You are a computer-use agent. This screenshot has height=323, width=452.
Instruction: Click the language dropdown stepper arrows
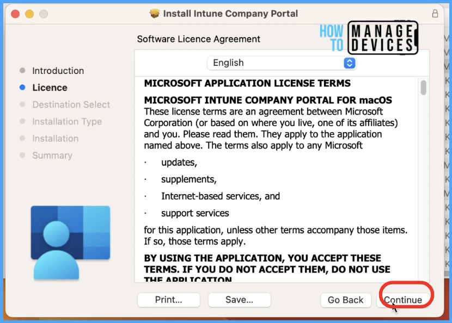(x=350, y=63)
